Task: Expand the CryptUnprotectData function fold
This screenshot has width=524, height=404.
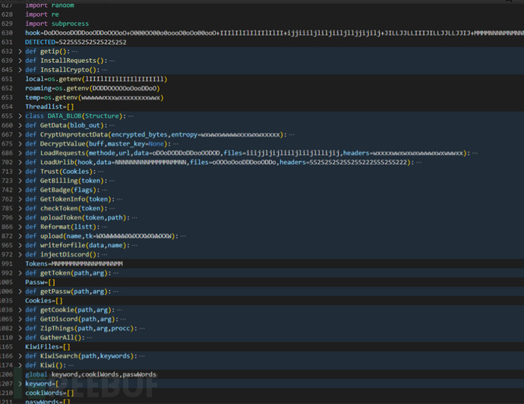Action: click(x=20, y=134)
